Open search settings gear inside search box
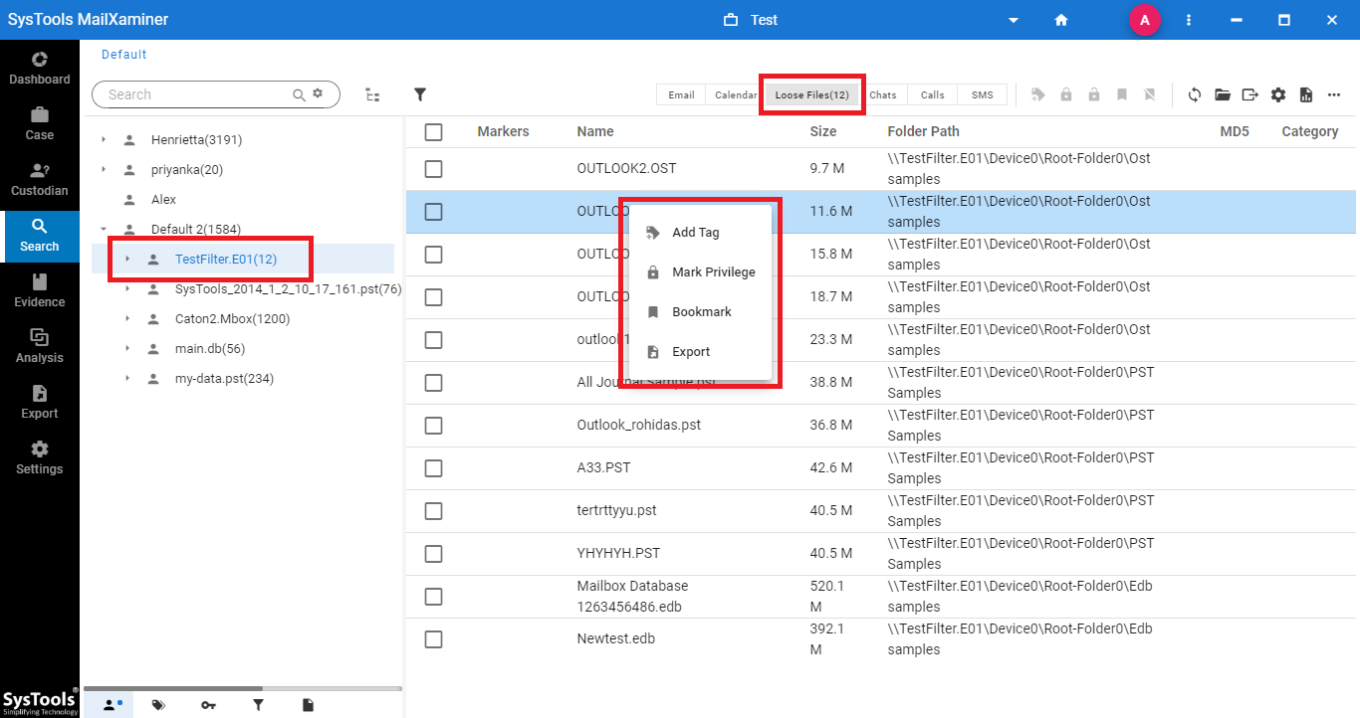Viewport: 1360px width, 718px height. tap(318, 93)
